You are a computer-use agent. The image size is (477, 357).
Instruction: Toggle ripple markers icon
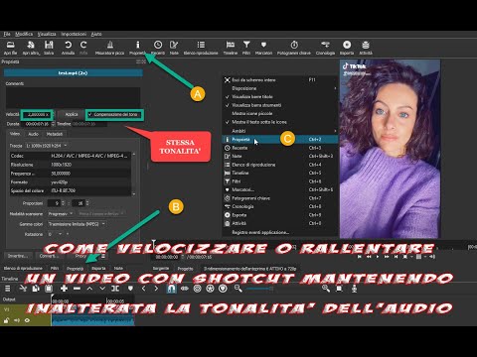pos(224,289)
